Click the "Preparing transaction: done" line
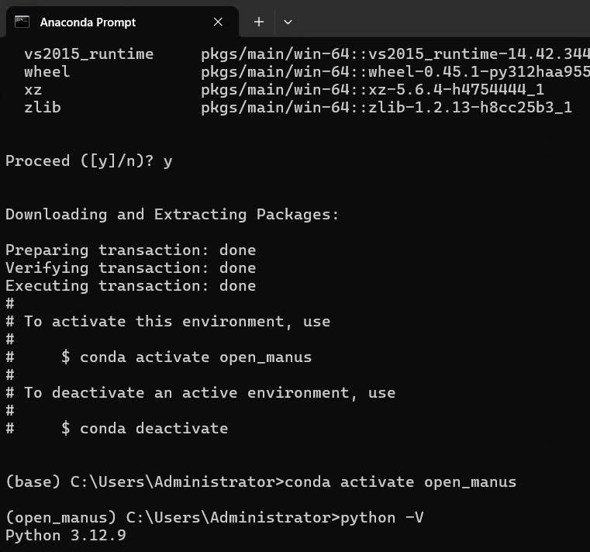The image size is (590, 552). click(x=130, y=250)
